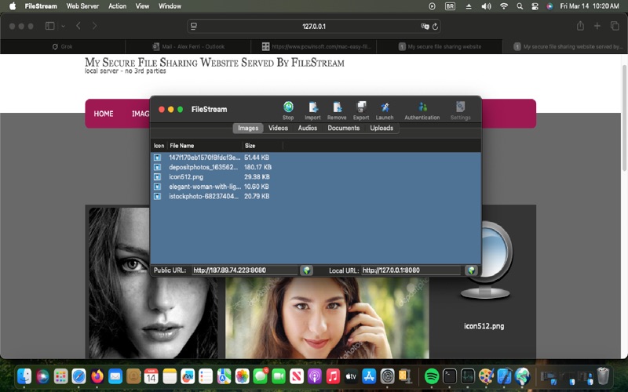Open the Window menu
Screen dimensions: 628x392
coord(170,6)
